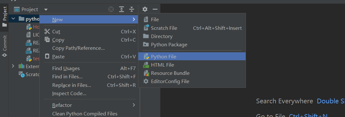The height and width of the screenshot is (117, 345).
Task: Click the locate/select opened file target icon
Action: [111, 9]
